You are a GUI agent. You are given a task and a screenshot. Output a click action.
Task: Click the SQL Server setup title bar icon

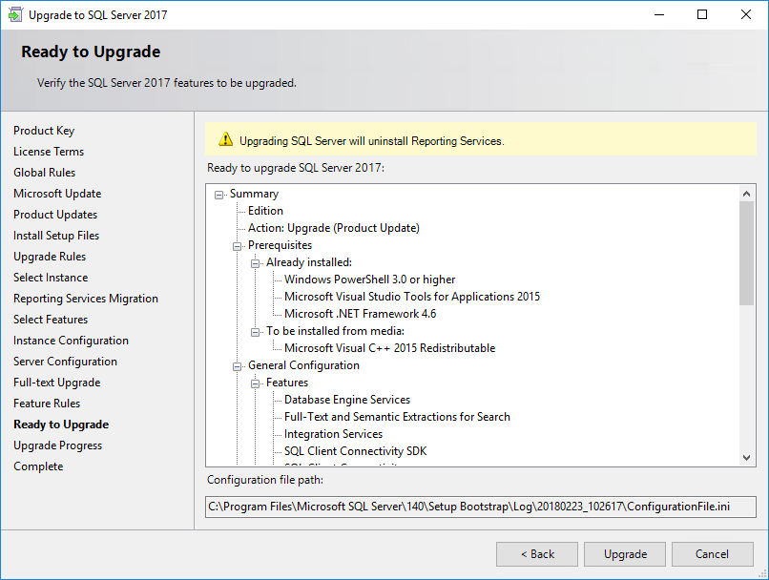pos(15,14)
